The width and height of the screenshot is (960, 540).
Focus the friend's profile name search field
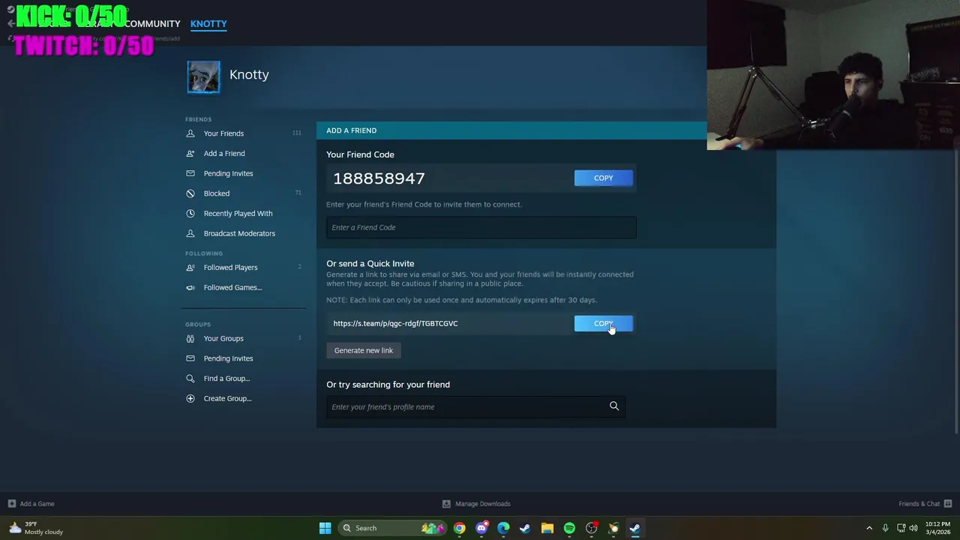click(475, 406)
